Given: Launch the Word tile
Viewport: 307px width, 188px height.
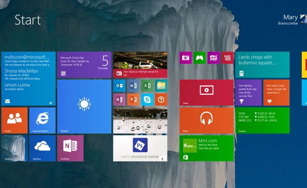Looking at the screenshot, I should [x=133, y=86].
